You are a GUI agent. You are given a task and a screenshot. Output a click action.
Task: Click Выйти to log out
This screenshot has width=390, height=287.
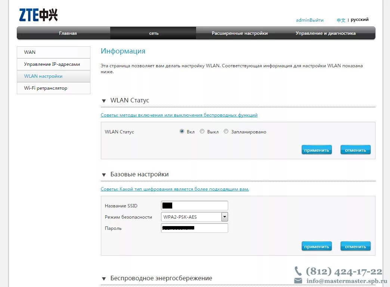point(316,20)
